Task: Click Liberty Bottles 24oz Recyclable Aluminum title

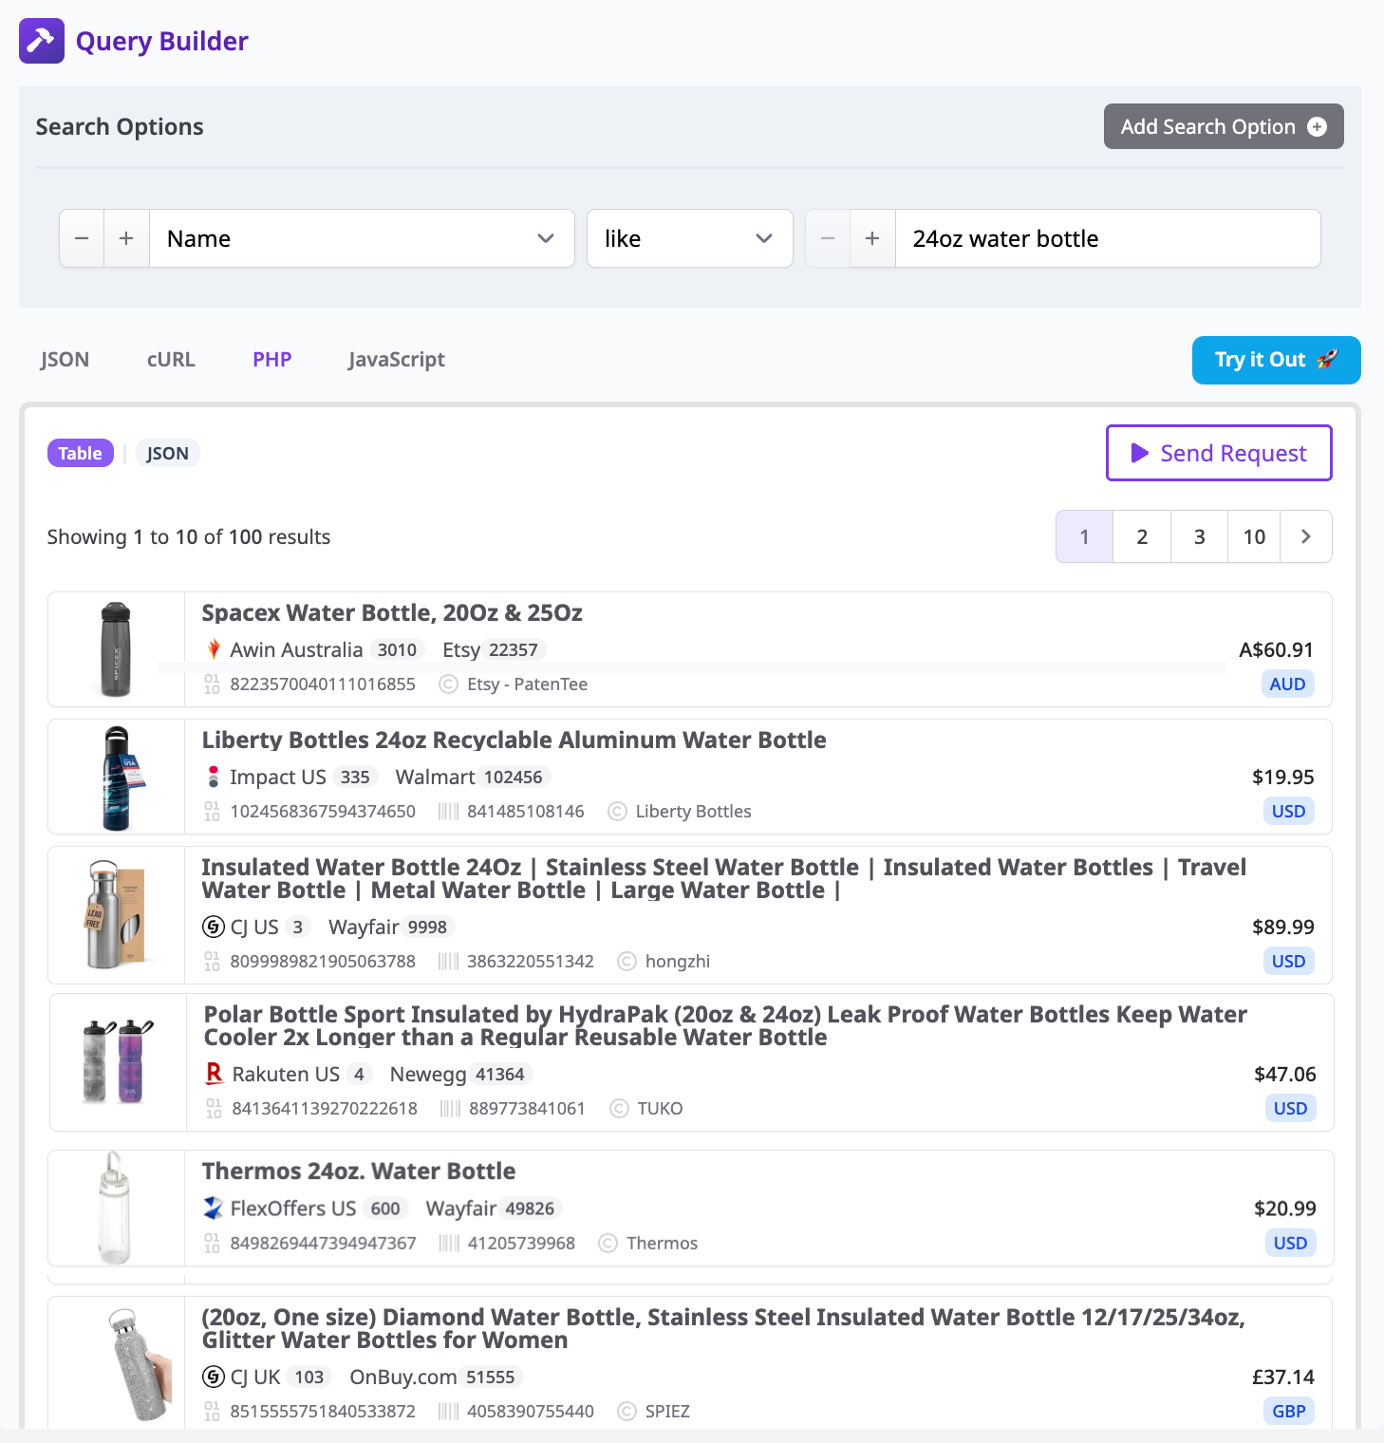Action: pyautogui.click(x=514, y=740)
